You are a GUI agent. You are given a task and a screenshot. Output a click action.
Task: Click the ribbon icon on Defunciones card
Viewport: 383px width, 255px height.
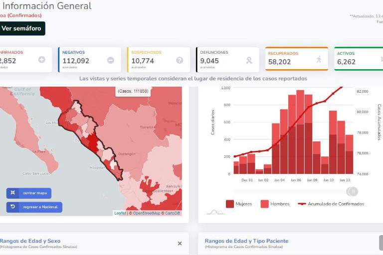pyautogui.click(x=249, y=60)
